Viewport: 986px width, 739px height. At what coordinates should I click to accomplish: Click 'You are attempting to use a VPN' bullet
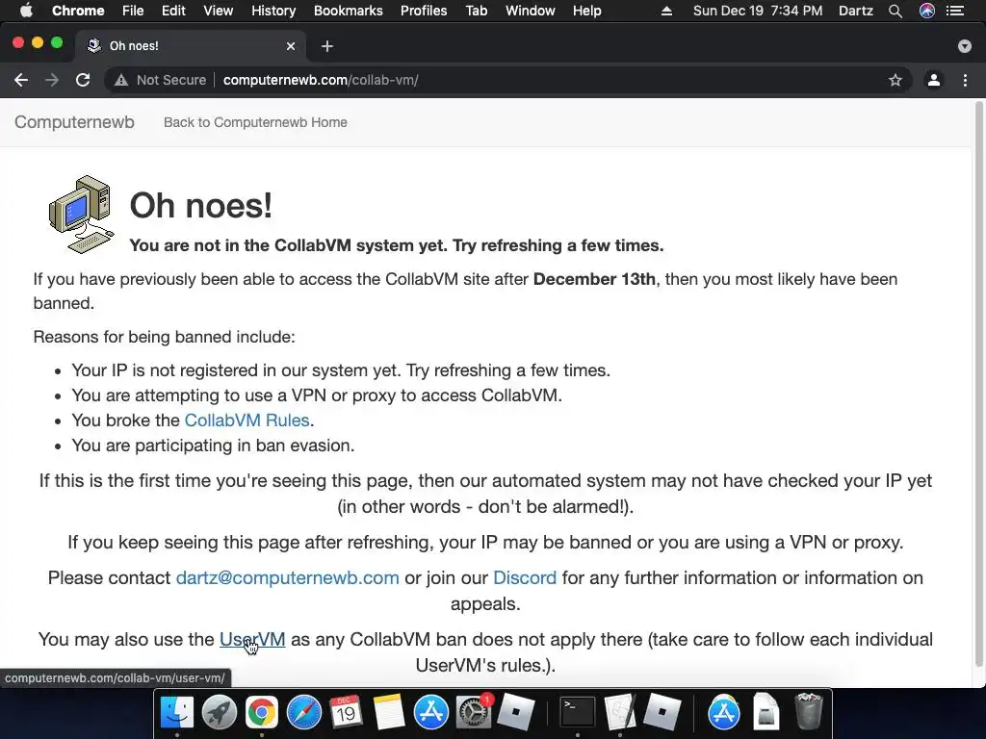(317, 395)
